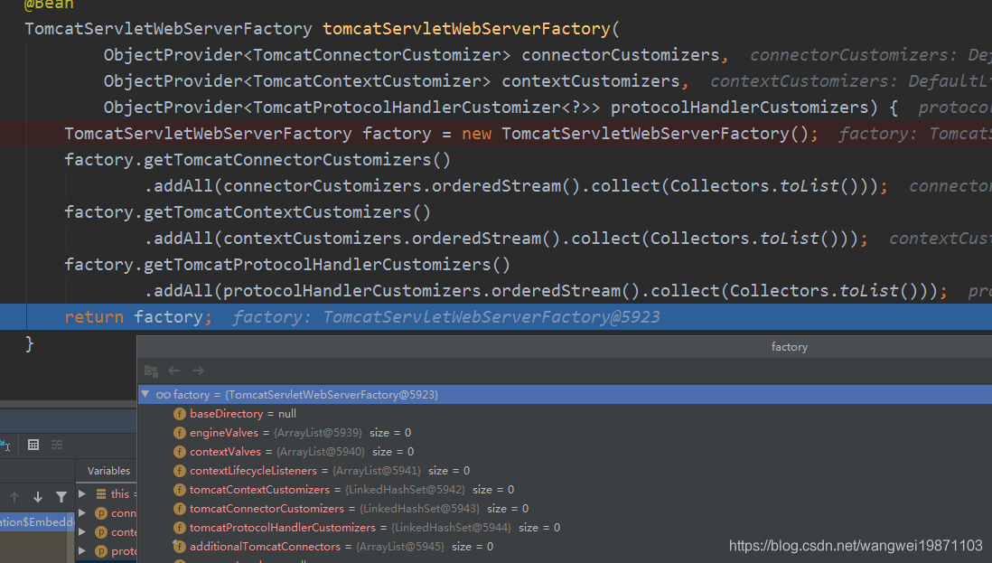
Task: Select the baseDirectory = null row
Action: [x=565, y=414]
